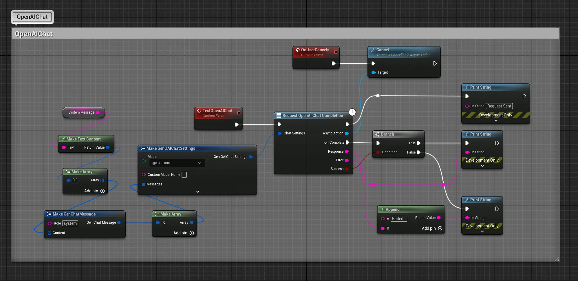Screen dimensions: 578x281
Task: Click the OnUserCancels event delegate pin
Action: (x=336, y=52)
